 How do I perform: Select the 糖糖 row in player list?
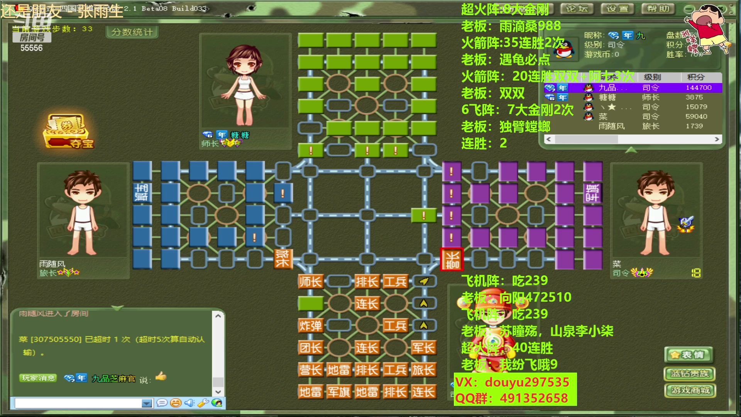[633, 97]
